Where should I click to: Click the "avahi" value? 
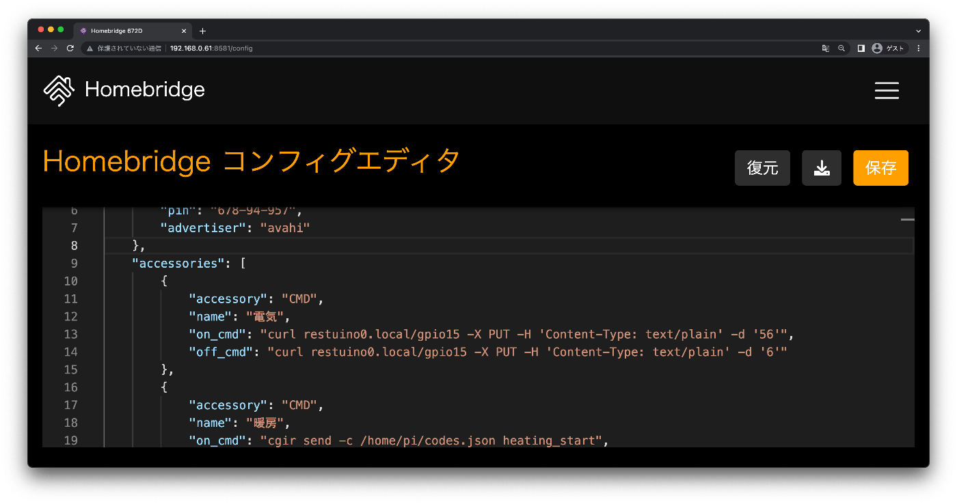pos(285,228)
